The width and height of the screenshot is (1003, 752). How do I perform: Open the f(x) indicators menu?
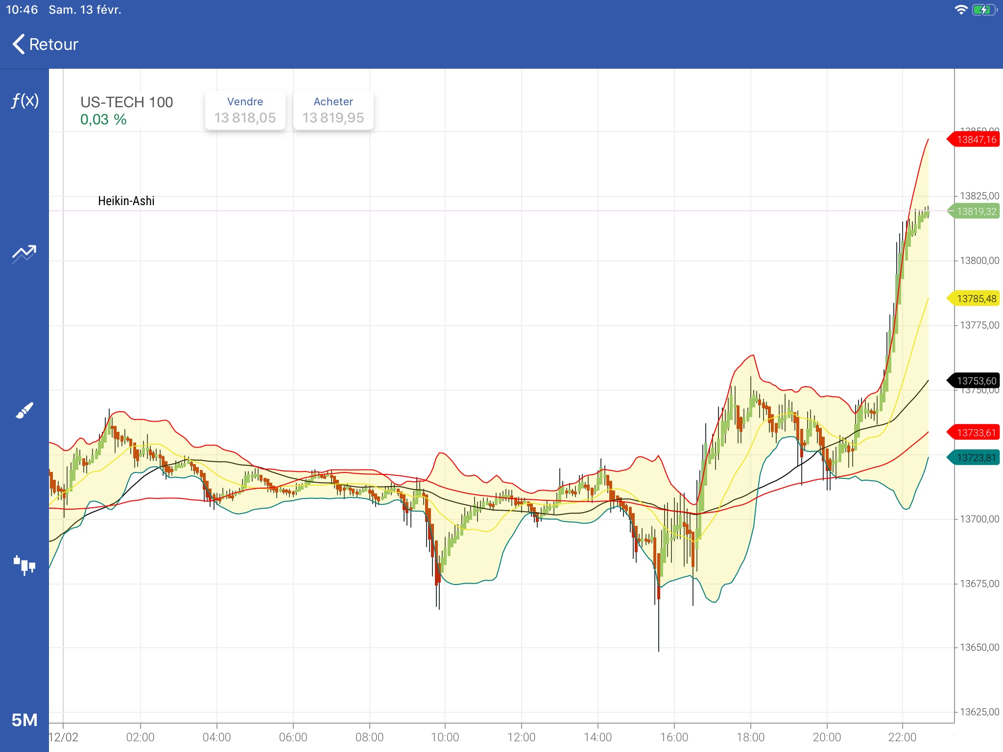[24, 101]
